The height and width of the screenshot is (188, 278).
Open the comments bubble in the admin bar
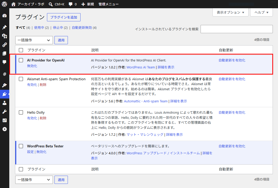[70, 4]
